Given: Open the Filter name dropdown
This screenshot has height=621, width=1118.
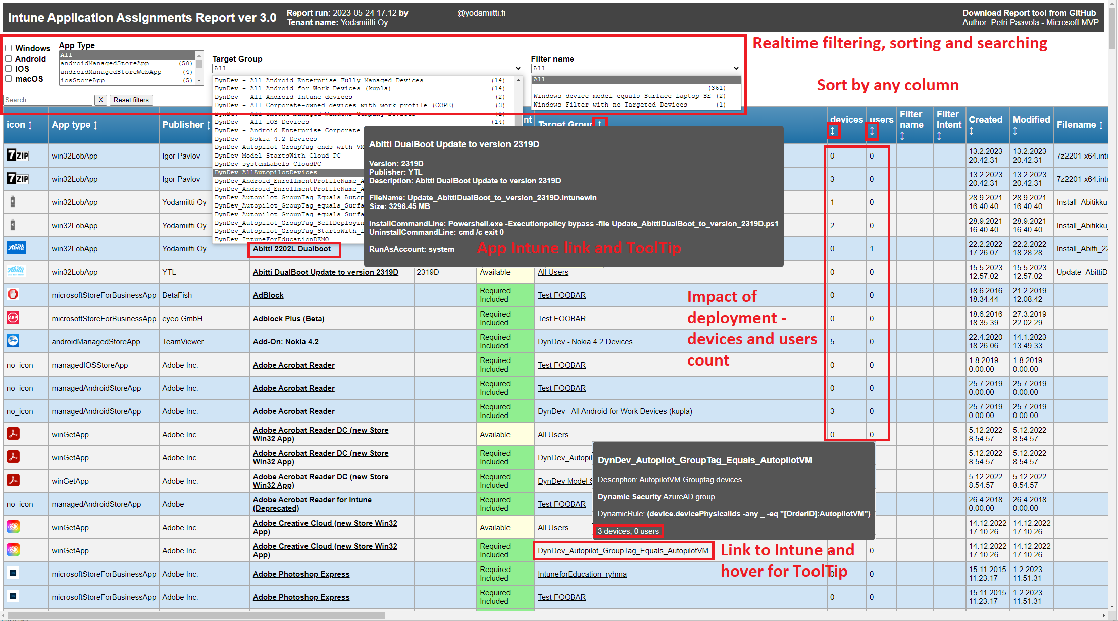Looking at the screenshot, I should click(x=635, y=68).
